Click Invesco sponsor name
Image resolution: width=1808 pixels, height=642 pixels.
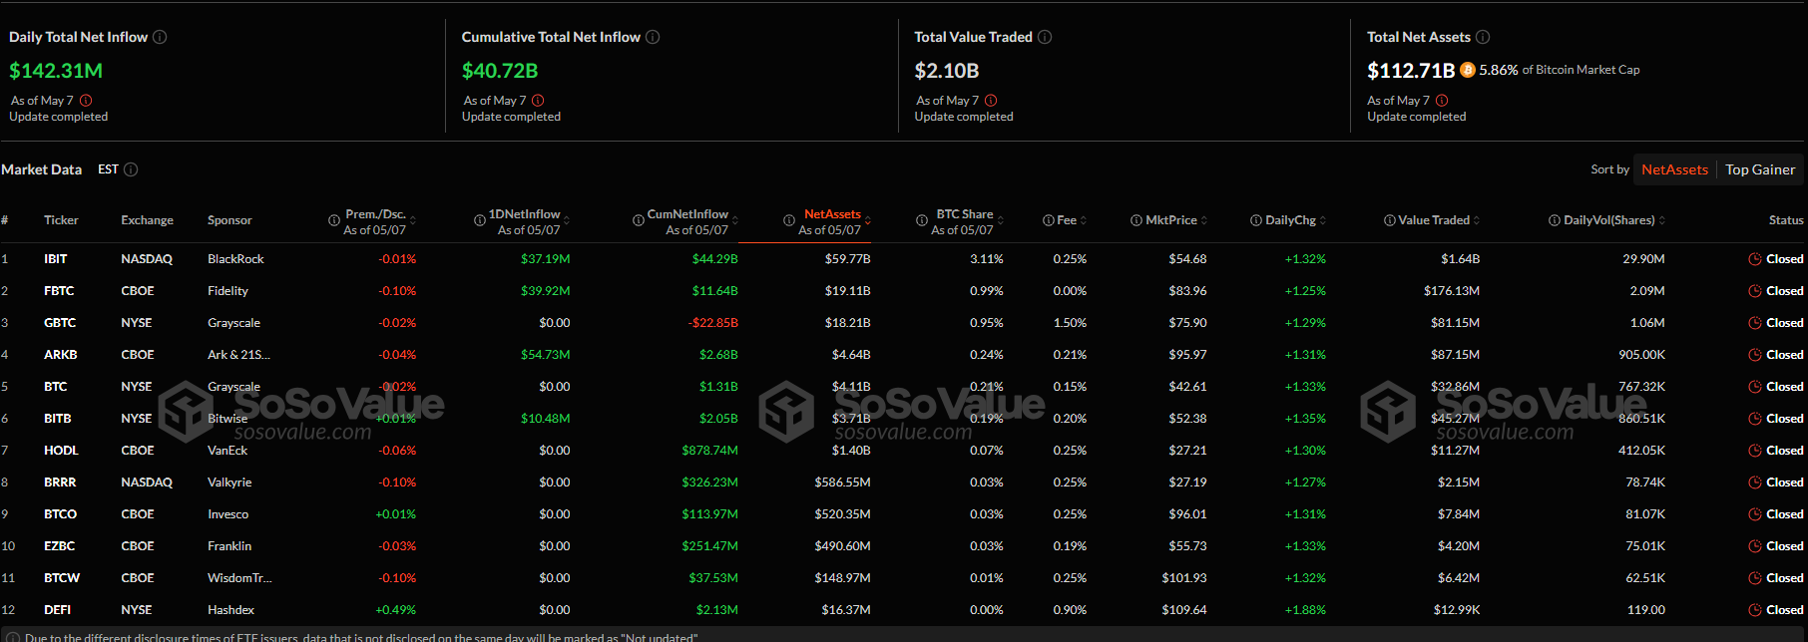(227, 514)
